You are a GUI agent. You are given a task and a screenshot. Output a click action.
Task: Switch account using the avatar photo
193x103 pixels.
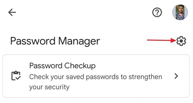pyautogui.click(x=180, y=12)
